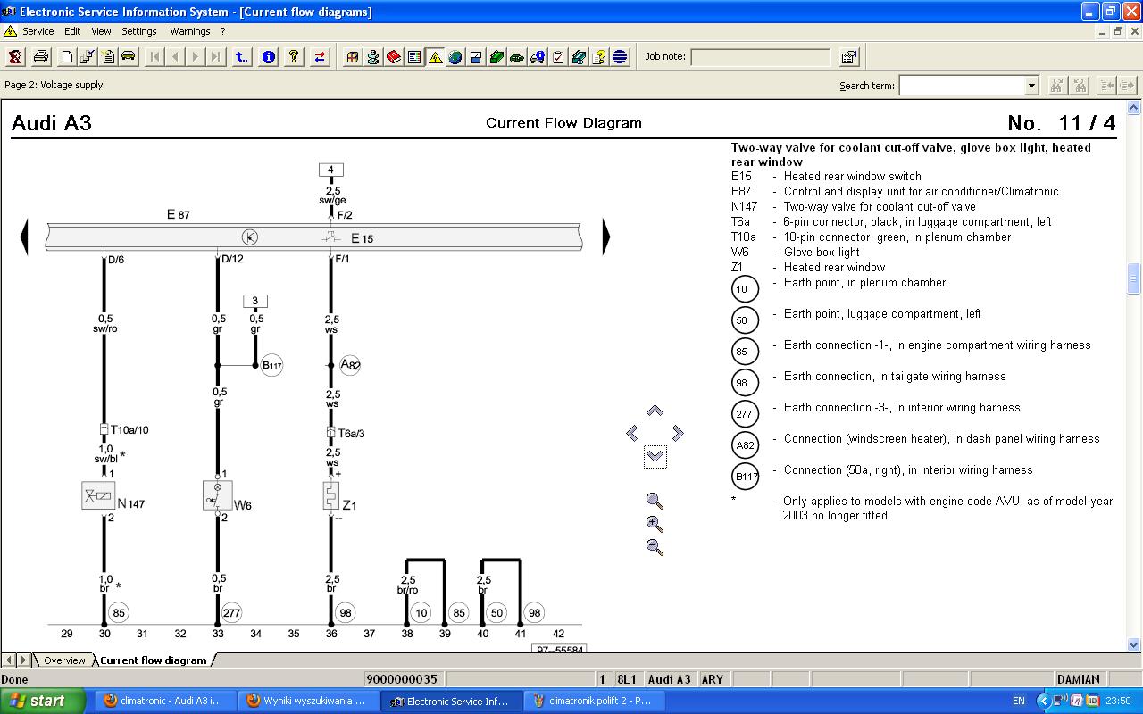Click the green car icon in toolbar

(x=517, y=57)
